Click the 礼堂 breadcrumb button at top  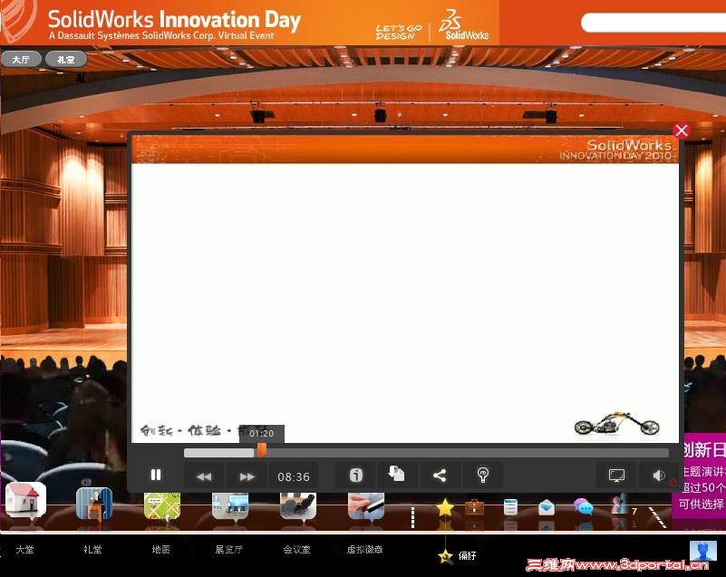(66, 59)
